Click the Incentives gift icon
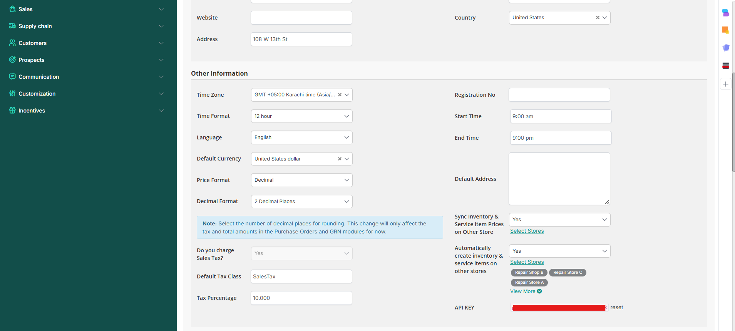Screen dimensions: 735x331 [12, 111]
